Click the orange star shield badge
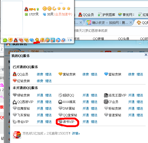The width and height of the screenshot is (148, 143). 10,40
